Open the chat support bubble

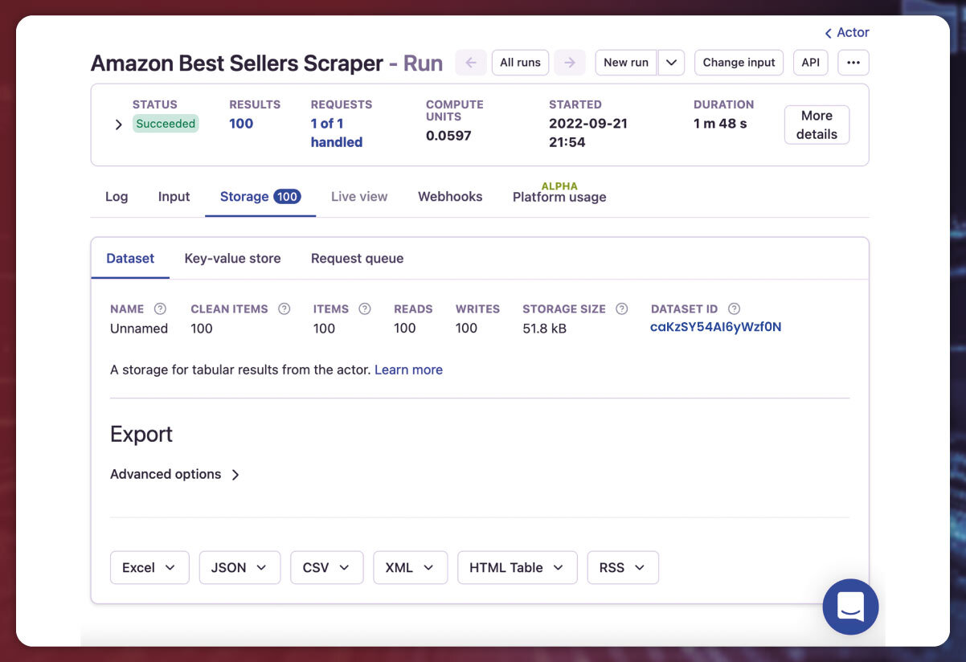(x=850, y=607)
